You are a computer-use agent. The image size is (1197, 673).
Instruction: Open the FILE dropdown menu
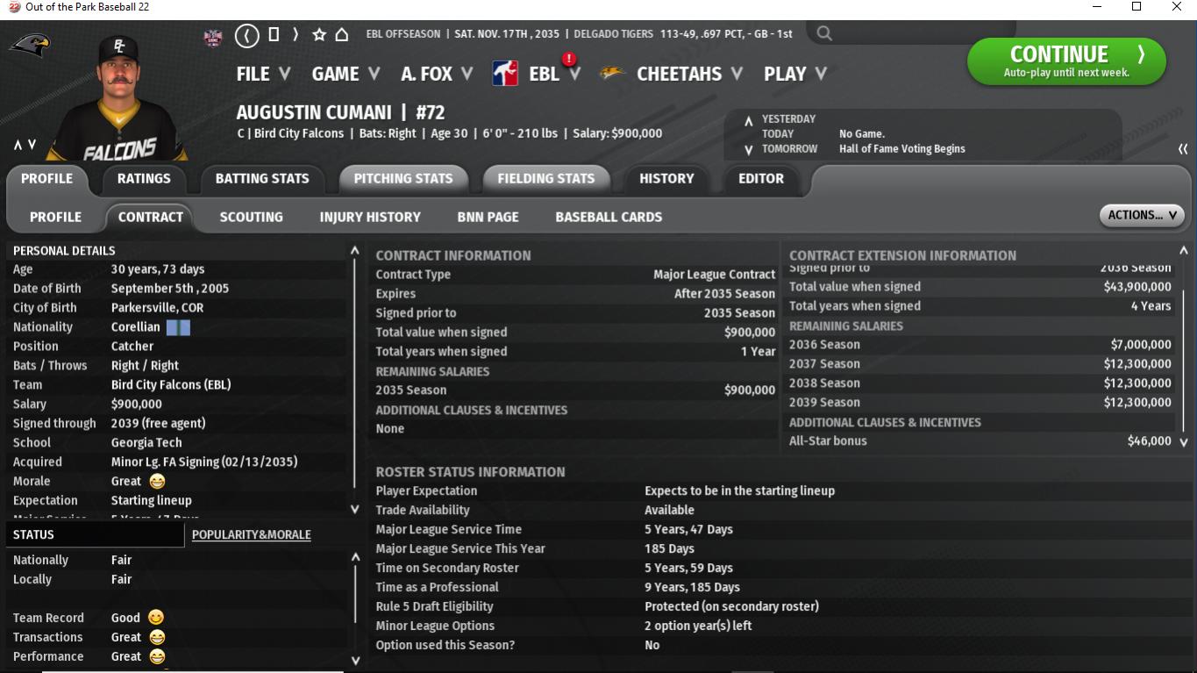(262, 75)
